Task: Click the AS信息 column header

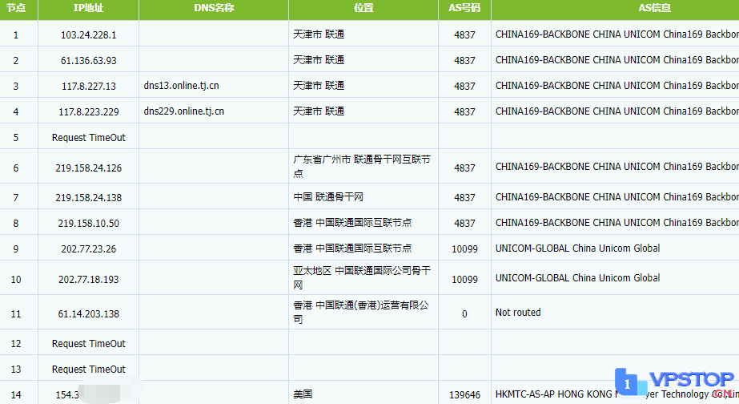Action: coord(655,8)
